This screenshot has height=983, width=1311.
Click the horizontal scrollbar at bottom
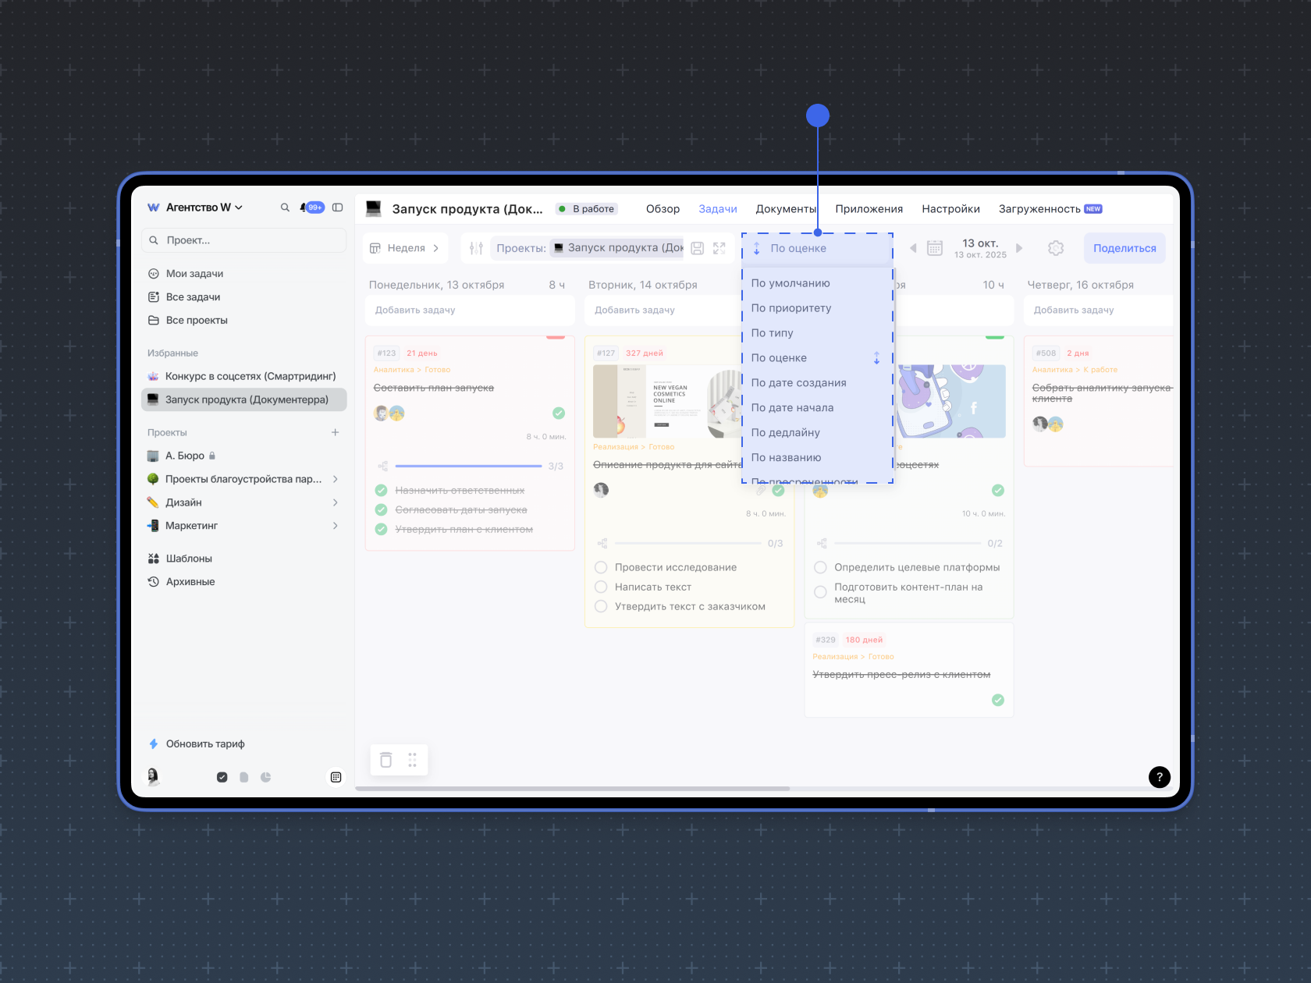point(573,789)
